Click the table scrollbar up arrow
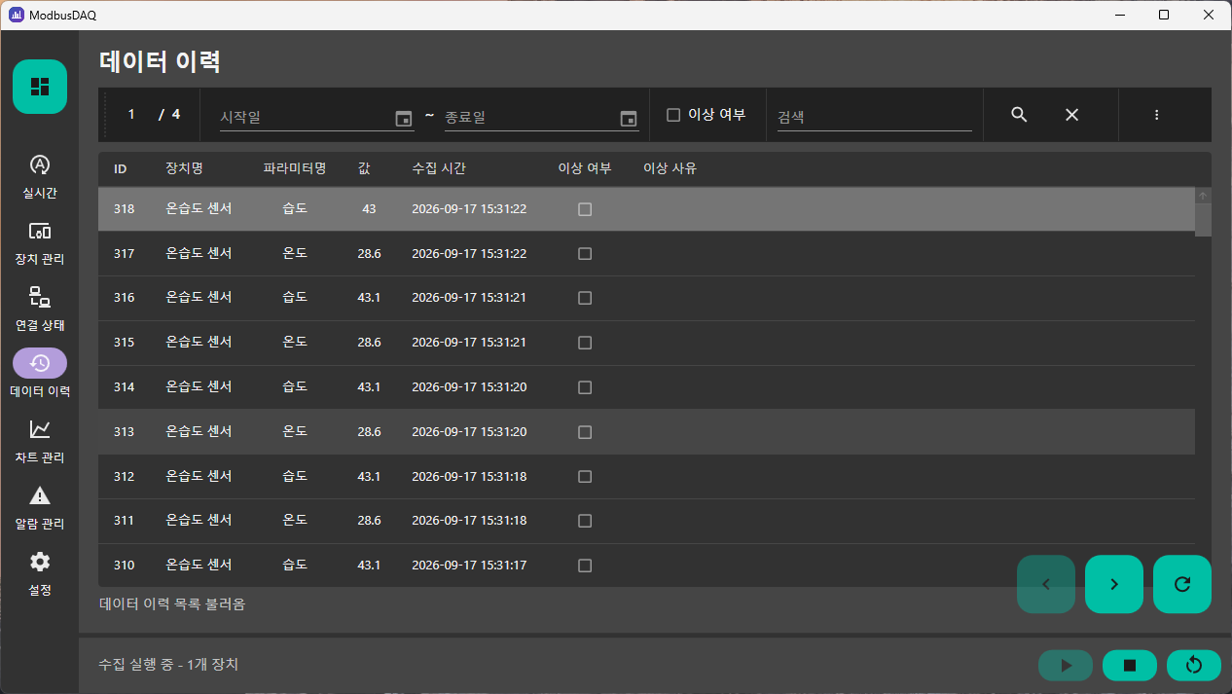 pos(1203,196)
